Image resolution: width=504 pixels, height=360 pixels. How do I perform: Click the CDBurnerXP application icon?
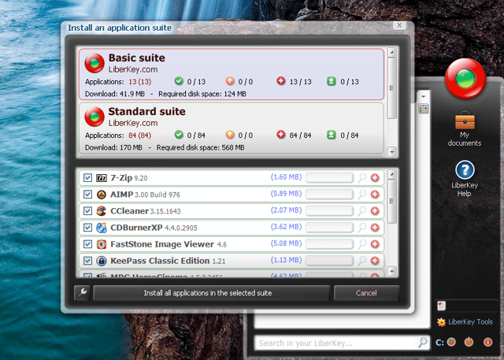pos(102,228)
